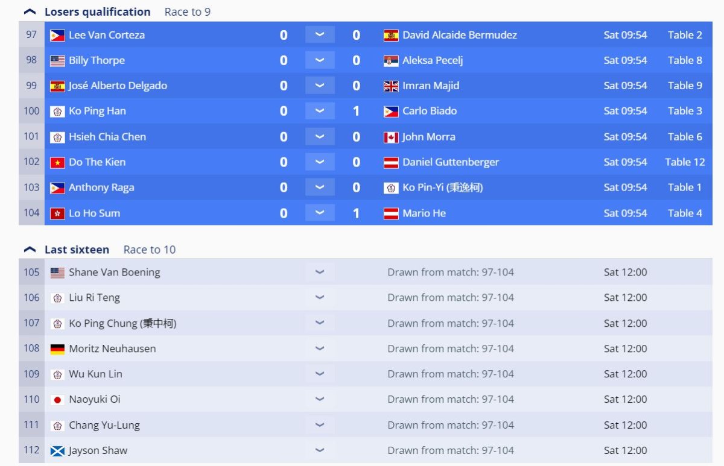Collapse the Losers qualification section
This screenshot has width=724, height=466.
[x=30, y=12]
